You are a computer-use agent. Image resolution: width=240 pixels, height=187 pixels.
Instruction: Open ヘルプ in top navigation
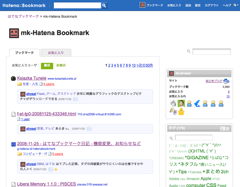(227, 5)
